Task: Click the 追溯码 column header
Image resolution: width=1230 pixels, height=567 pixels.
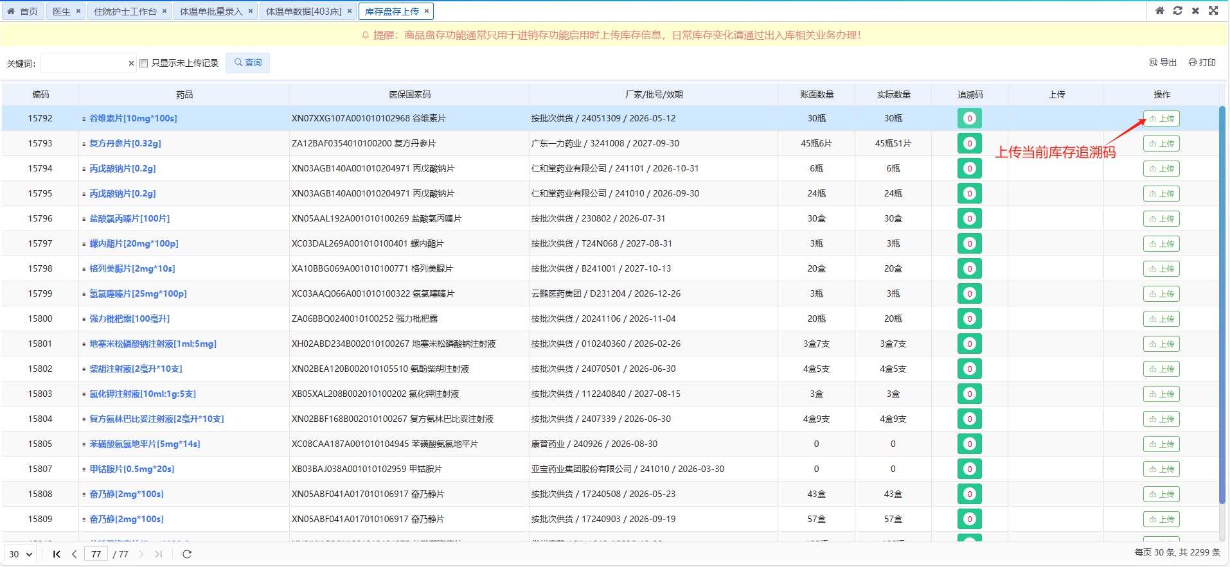Action: [x=970, y=94]
